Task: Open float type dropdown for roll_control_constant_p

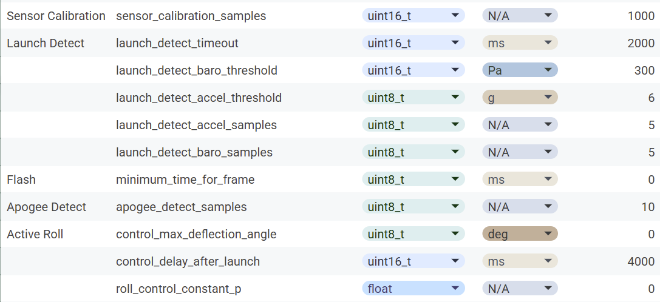Action: (413, 289)
